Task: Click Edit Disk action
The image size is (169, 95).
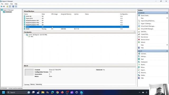Action: 144,32
